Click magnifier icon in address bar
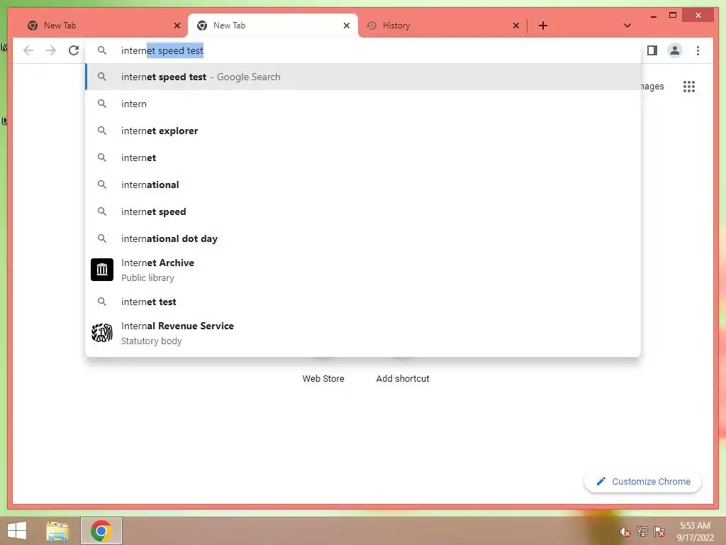This screenshot has width=726, height=545. (102, 50)
